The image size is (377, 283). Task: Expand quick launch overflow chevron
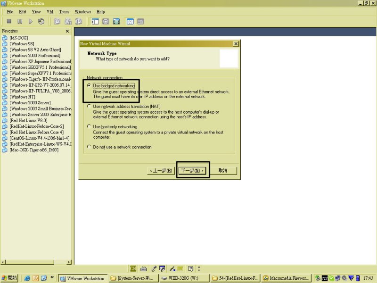pos(52,277)
